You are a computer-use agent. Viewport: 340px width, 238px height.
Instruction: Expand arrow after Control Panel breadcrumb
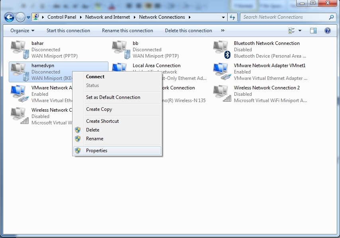[81, 17]
